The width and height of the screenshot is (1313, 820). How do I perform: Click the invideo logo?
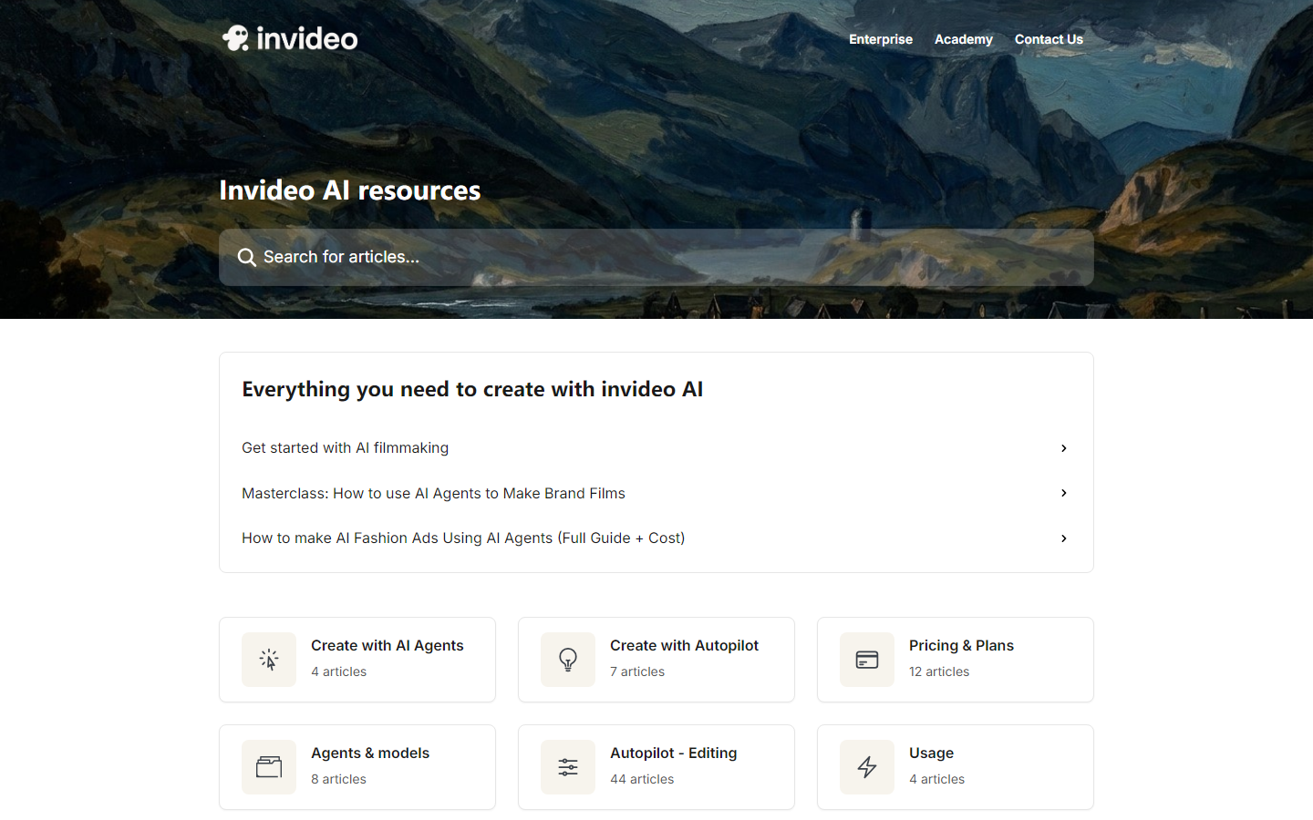click(x=290, y=38)
